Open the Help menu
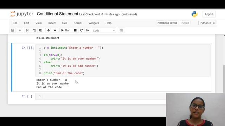Screen dimensions: 225x126 (109, 23)
